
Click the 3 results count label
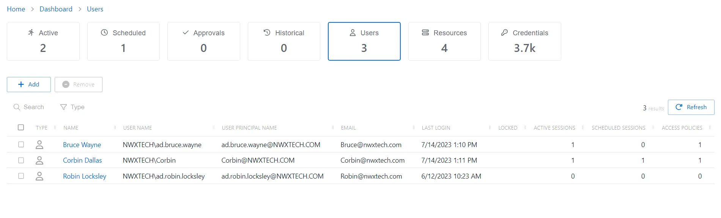click(x=653, y=108)
